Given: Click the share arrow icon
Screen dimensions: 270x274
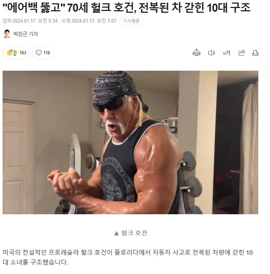Looking at the screenshot, I should [x=242, y=53].
